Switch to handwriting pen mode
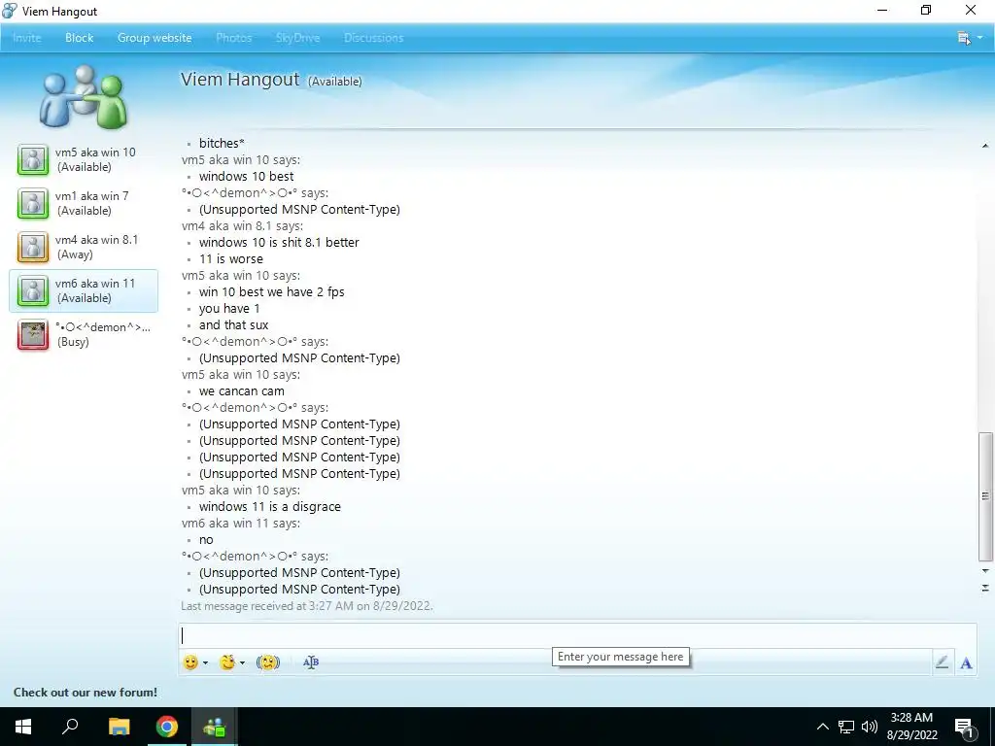995x746 pixels. [x=943, y=662]
